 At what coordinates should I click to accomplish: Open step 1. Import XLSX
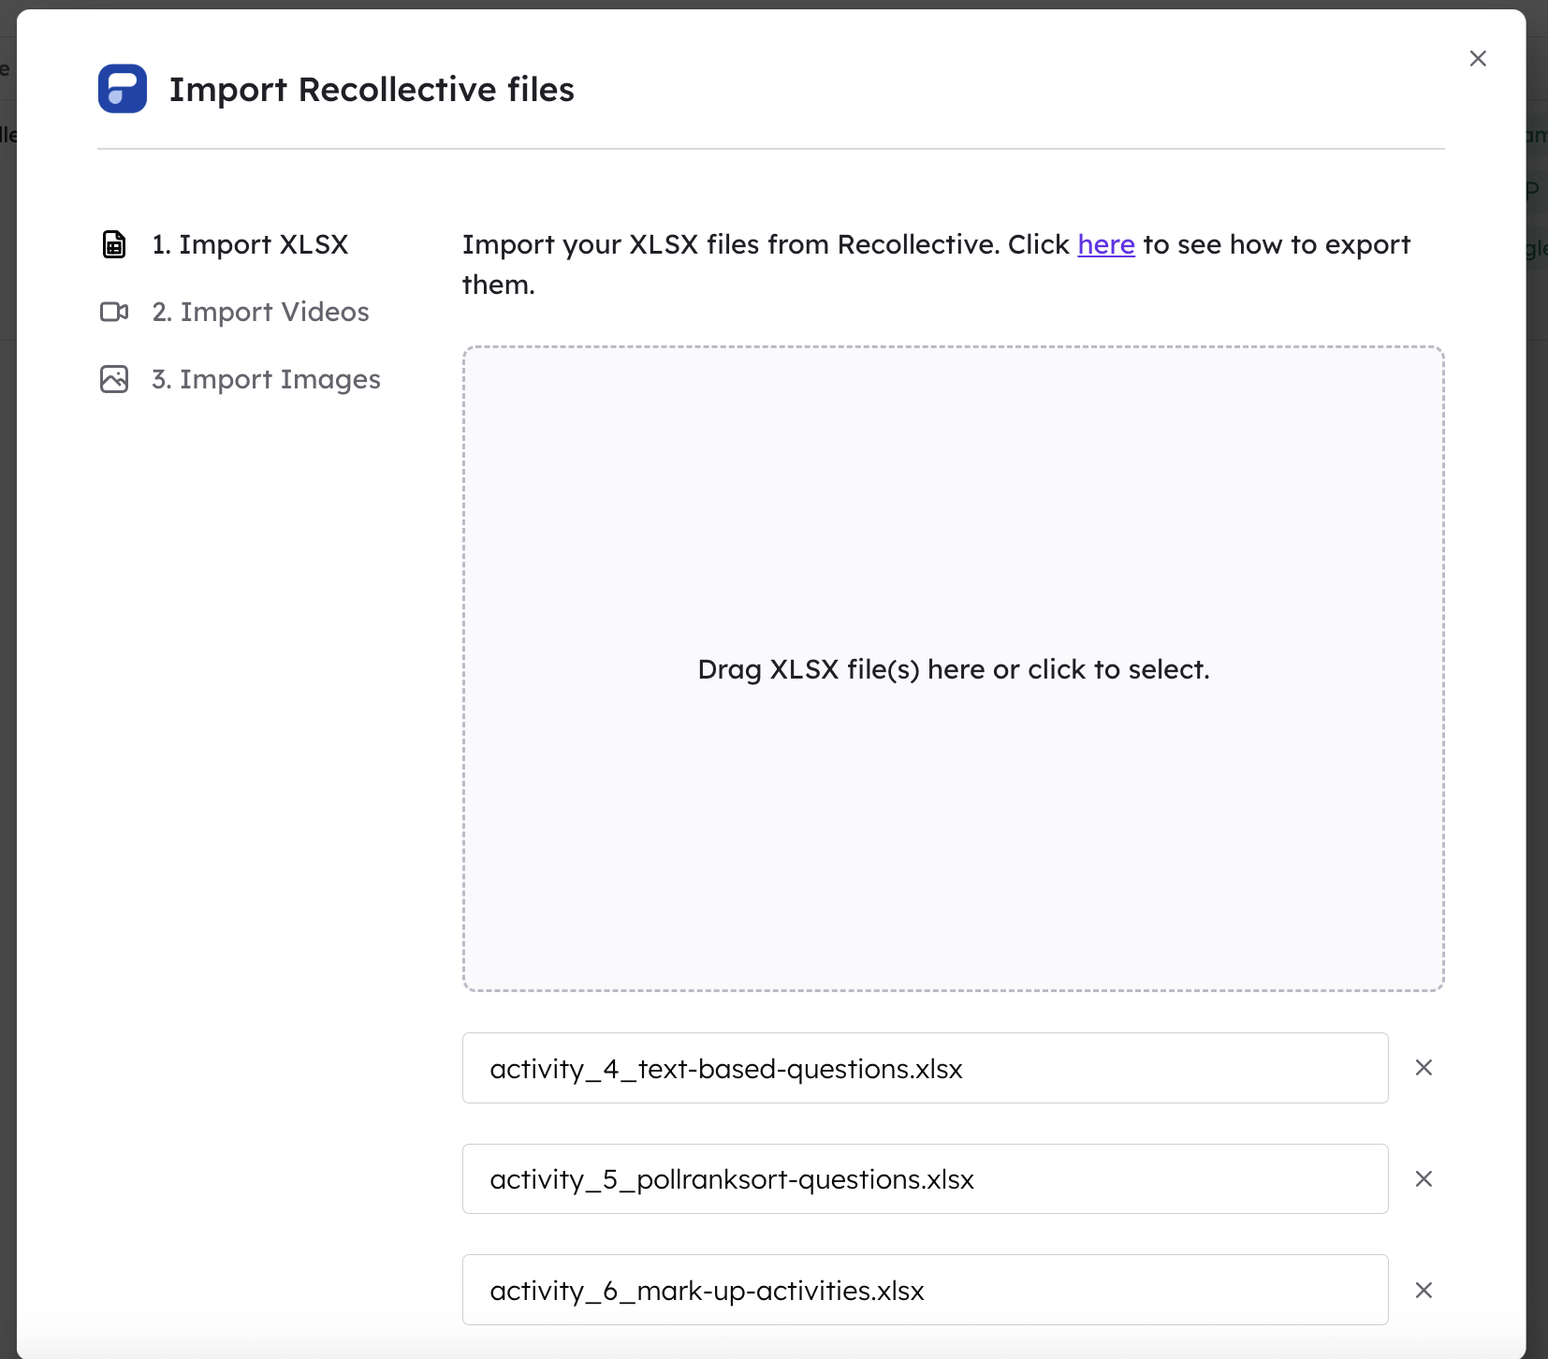click(250, 244)
